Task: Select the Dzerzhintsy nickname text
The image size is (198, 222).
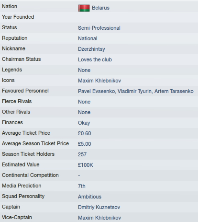Action: tap(91, 49)
